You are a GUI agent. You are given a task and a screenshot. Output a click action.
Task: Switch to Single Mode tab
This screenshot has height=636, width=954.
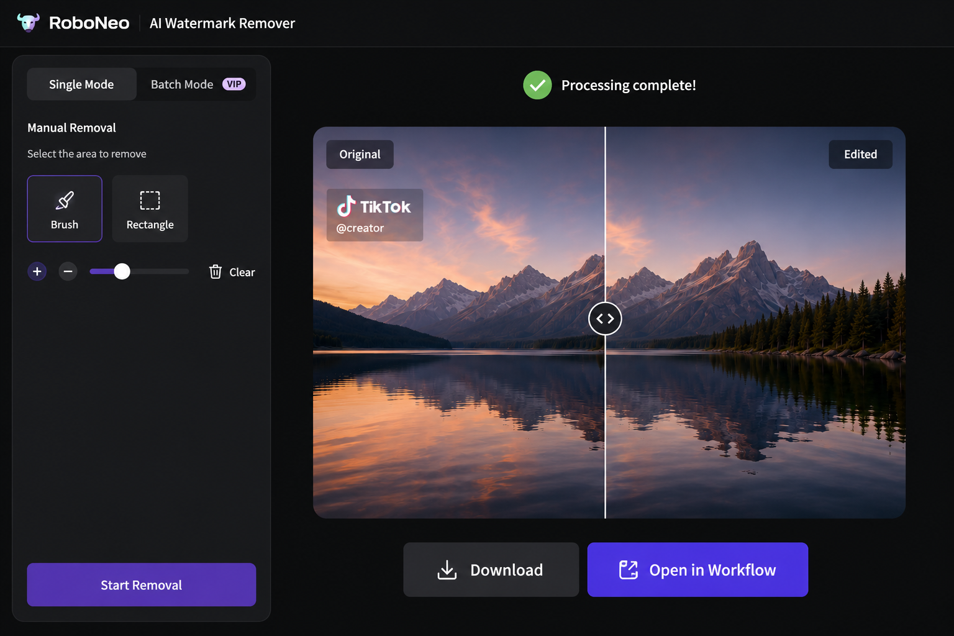point(81,84)
